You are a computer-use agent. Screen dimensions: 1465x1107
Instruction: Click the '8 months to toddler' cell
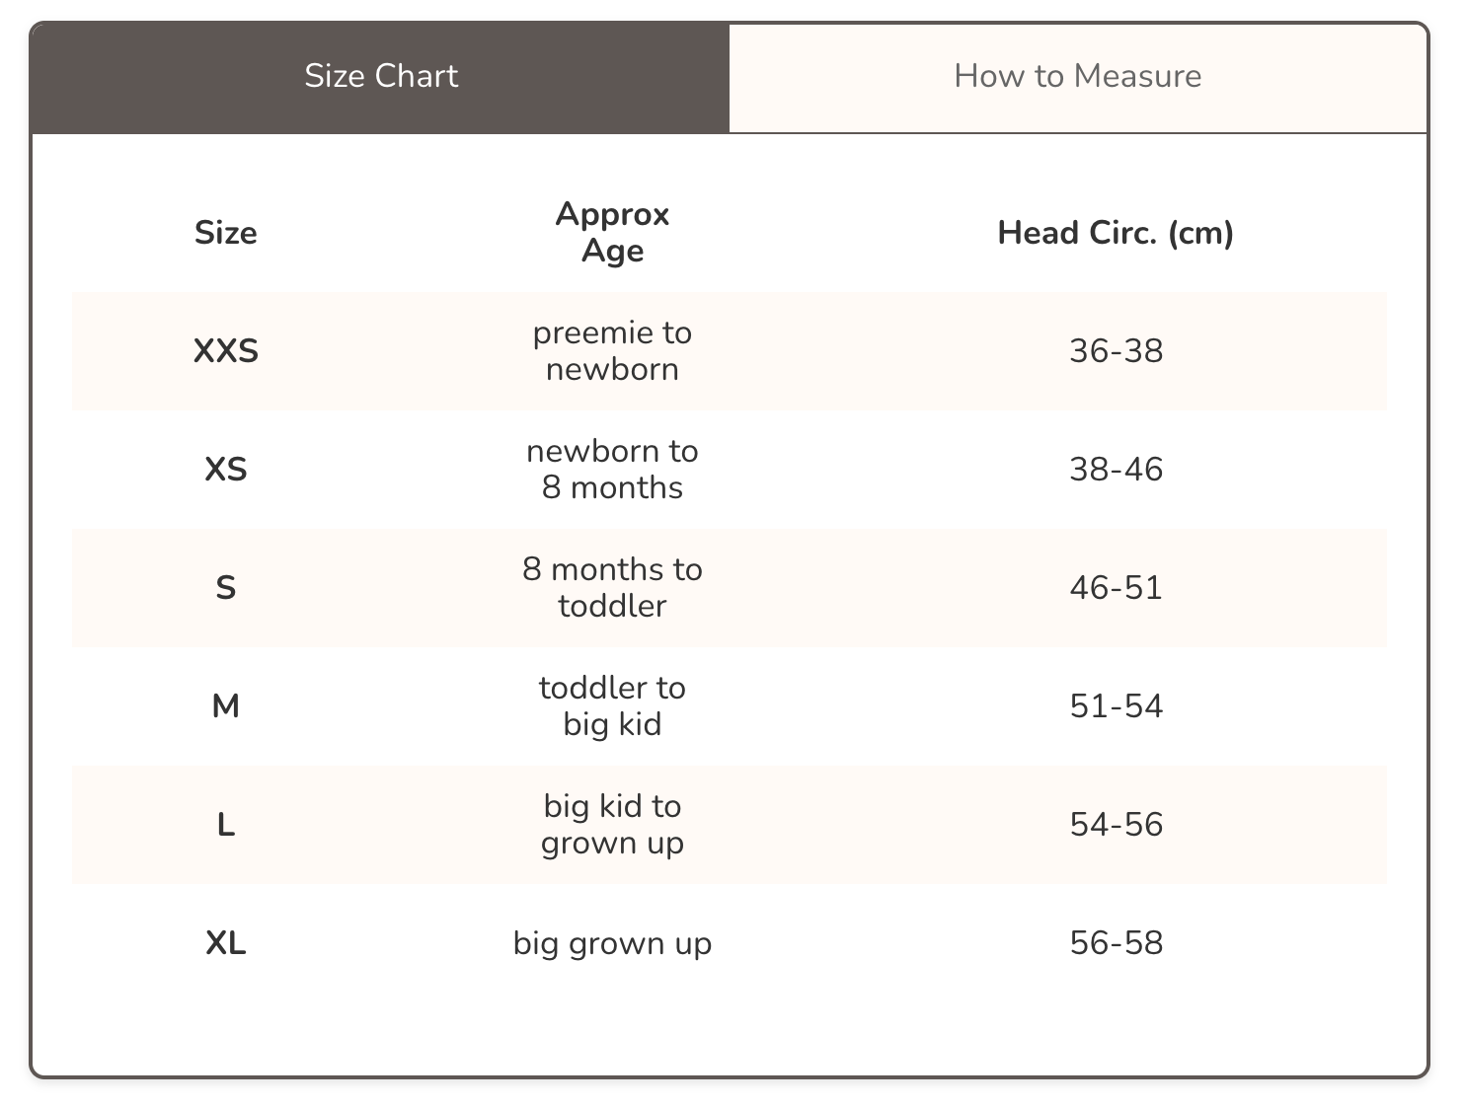point(612,588)
